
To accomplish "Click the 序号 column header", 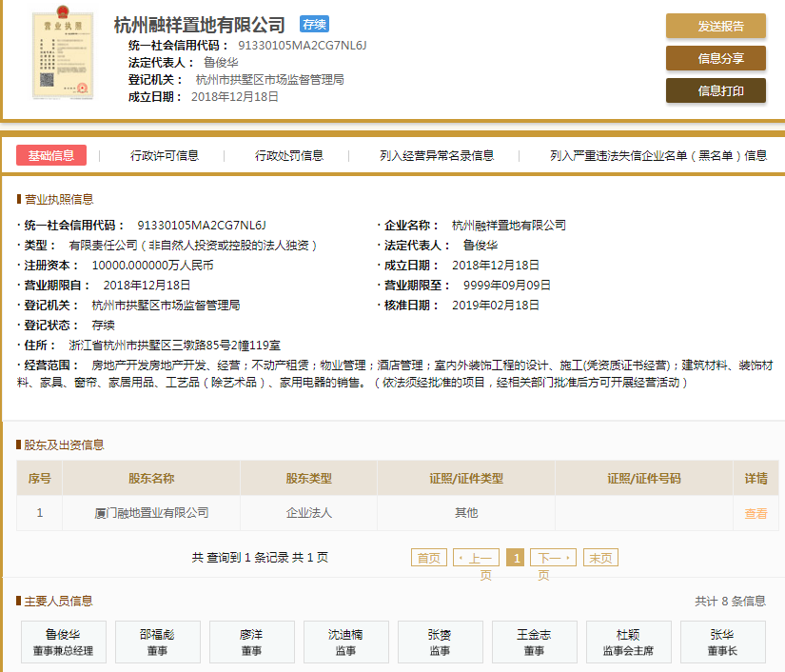I will tap(40, 478).
